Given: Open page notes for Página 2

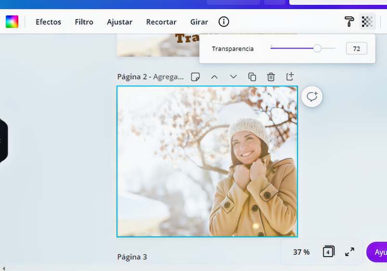Looking at the screenshot, I should [x=195, y=77].
